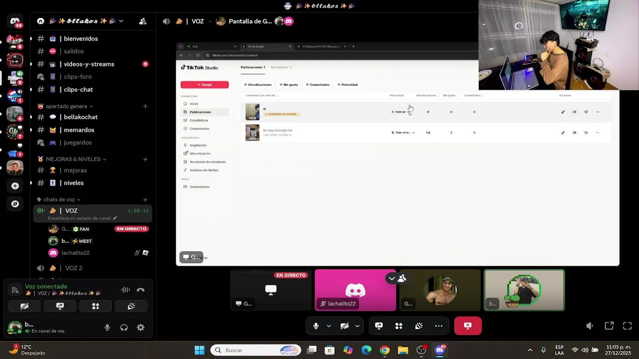639x359 pixels.
Task: Adjust stream volume with the speaker icon
Action: click(x=590, y=326)
